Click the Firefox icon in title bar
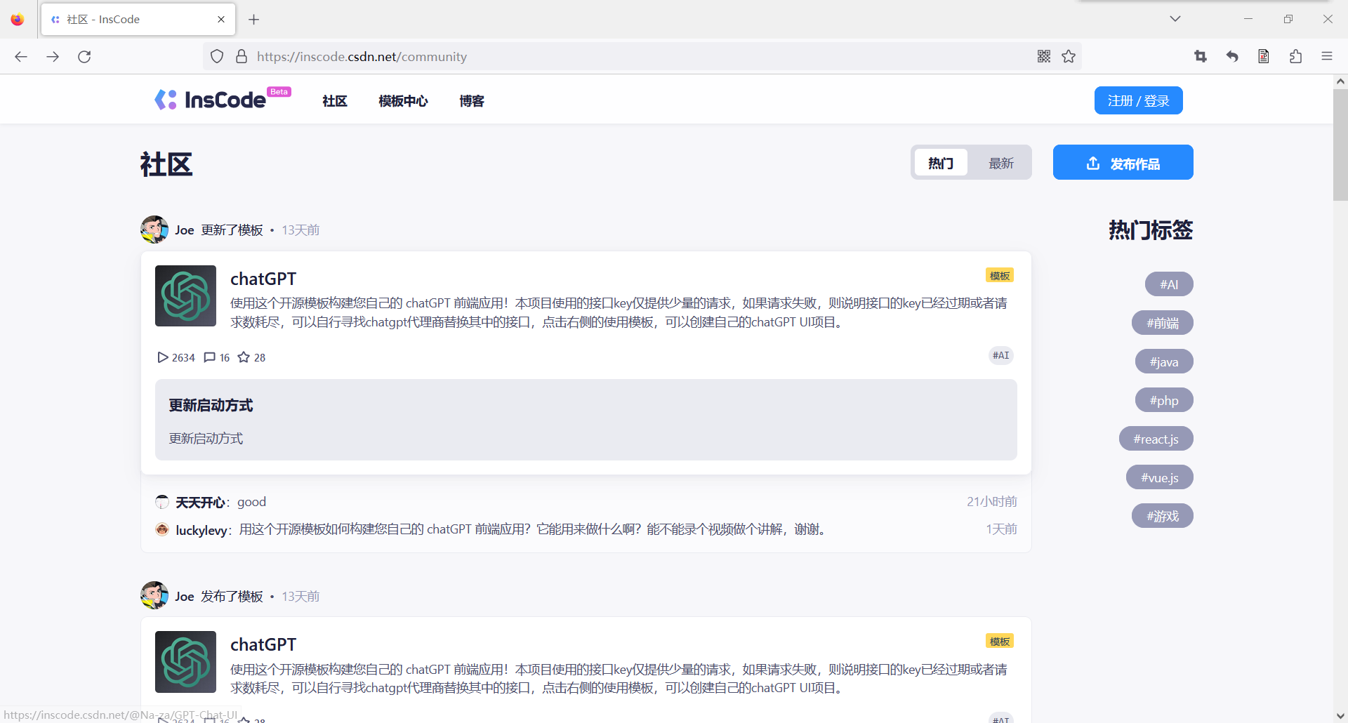 (18, 20)
